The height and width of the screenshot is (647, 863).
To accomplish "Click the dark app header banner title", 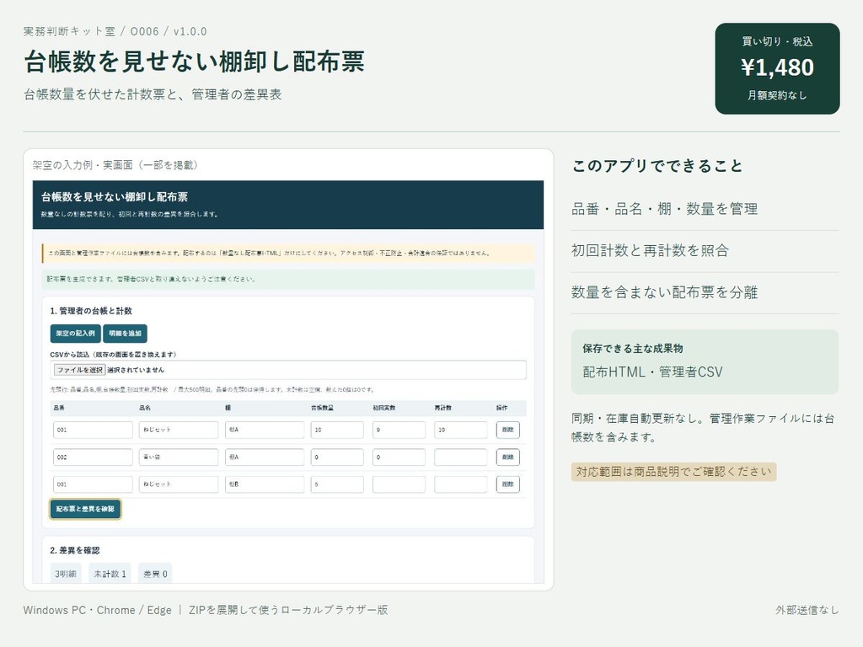I will click(x=115, y=196).
